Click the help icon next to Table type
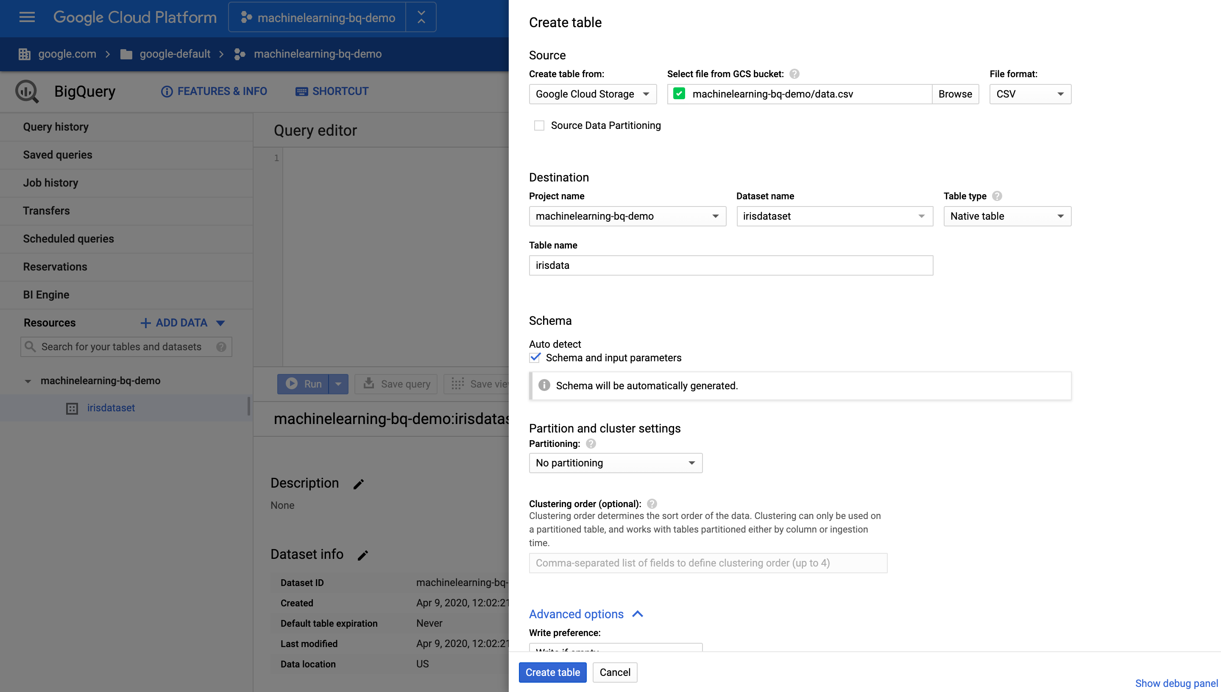The height and width of the screenshot is (692, 1221). coord(997,195)
